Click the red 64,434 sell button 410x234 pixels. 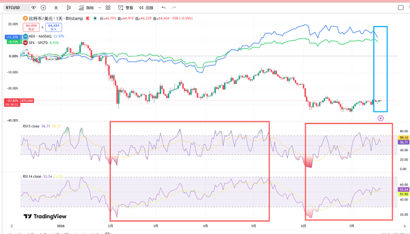[x=31, y=27]
